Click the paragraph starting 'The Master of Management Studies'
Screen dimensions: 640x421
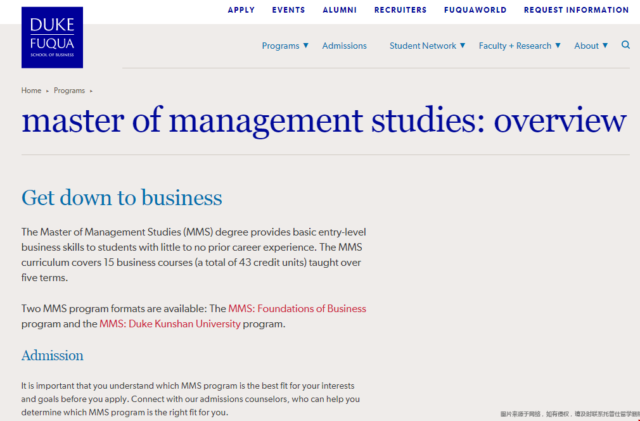click(194, 255)
